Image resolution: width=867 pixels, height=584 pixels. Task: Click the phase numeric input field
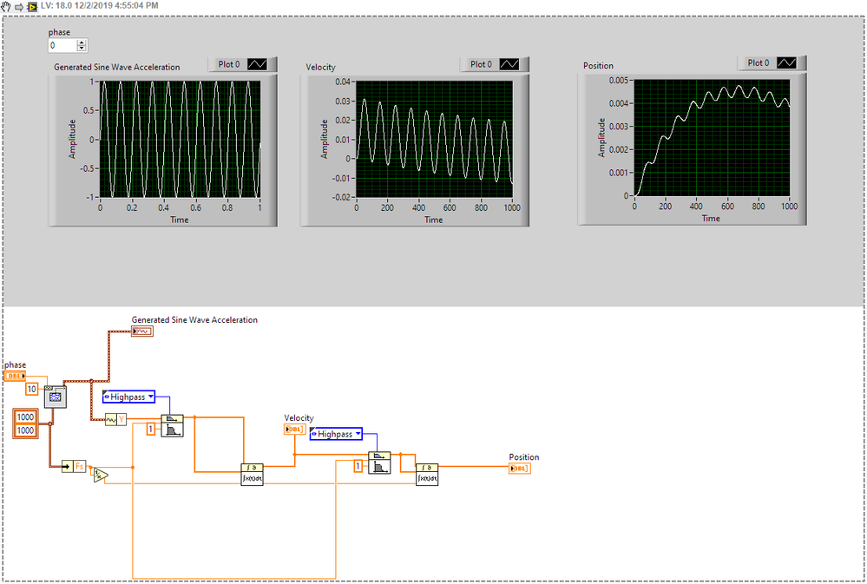pos(62,45)
